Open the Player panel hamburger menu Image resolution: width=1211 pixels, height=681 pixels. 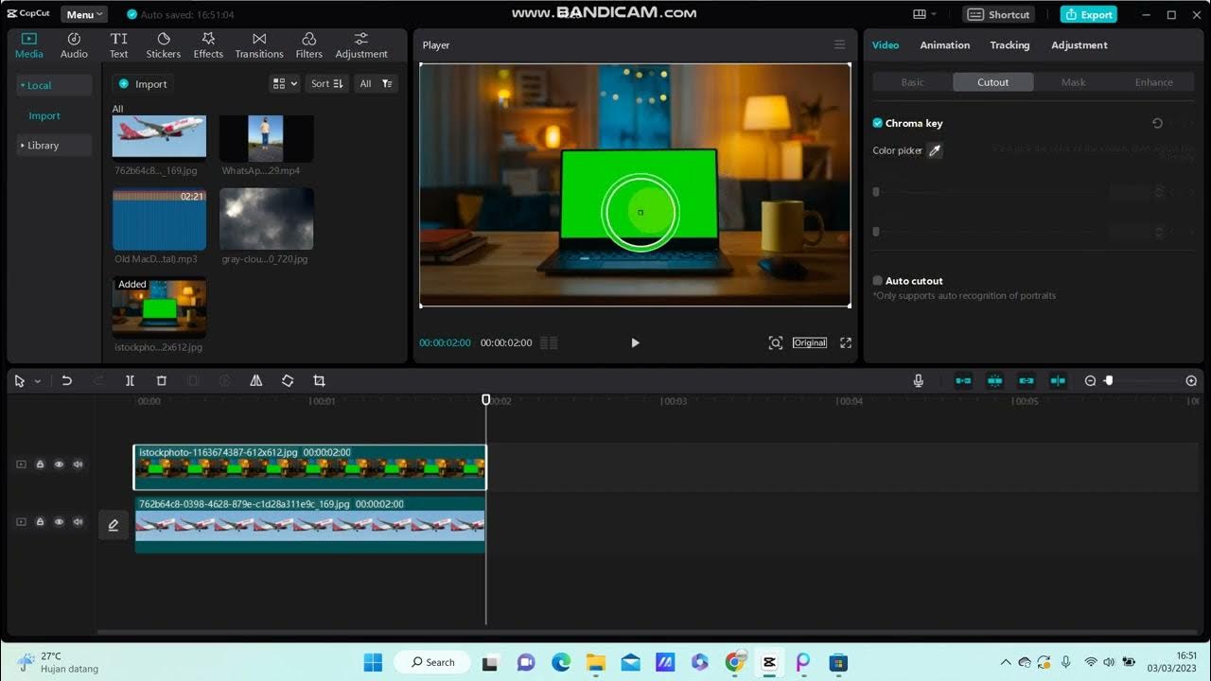click(x=839, y=44)
